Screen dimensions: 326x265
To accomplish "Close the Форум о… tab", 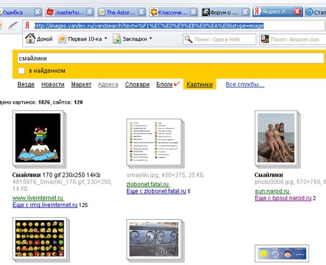I will pyautogui.click(x=246, y=13).
